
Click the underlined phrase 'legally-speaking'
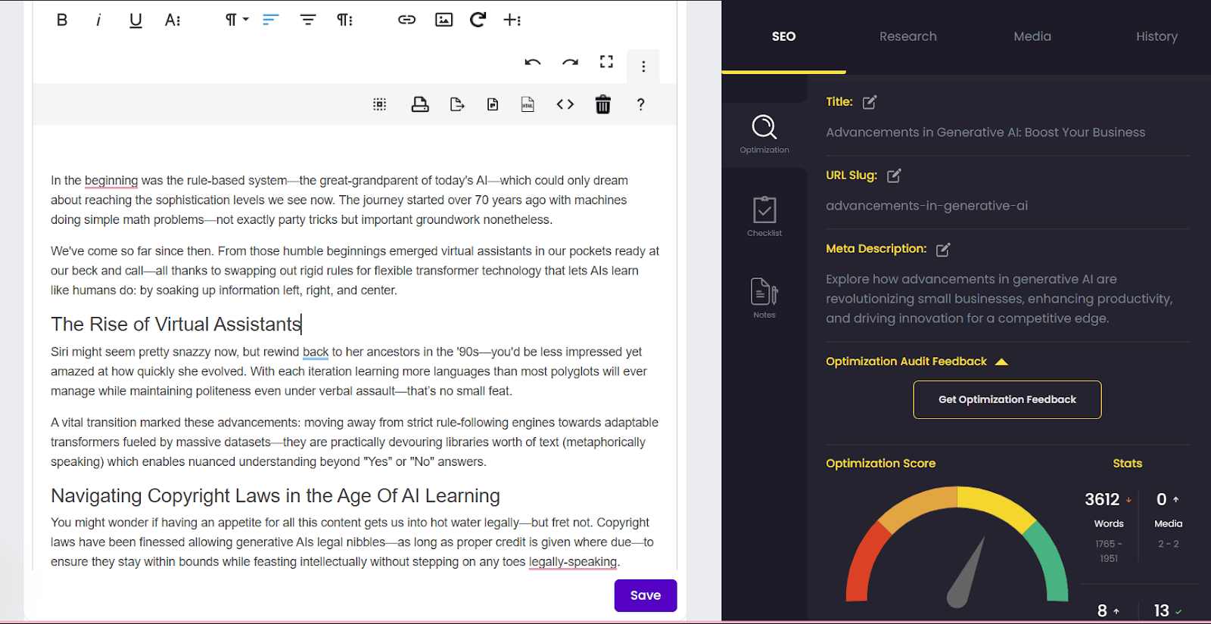(x=573, y=561)
